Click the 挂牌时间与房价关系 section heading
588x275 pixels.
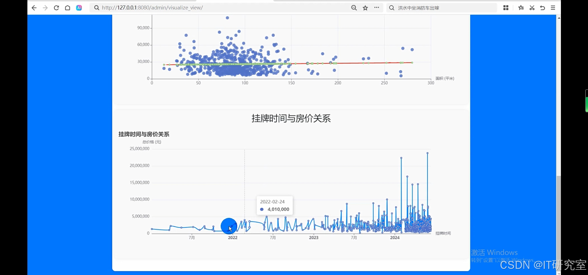point(291,118)
